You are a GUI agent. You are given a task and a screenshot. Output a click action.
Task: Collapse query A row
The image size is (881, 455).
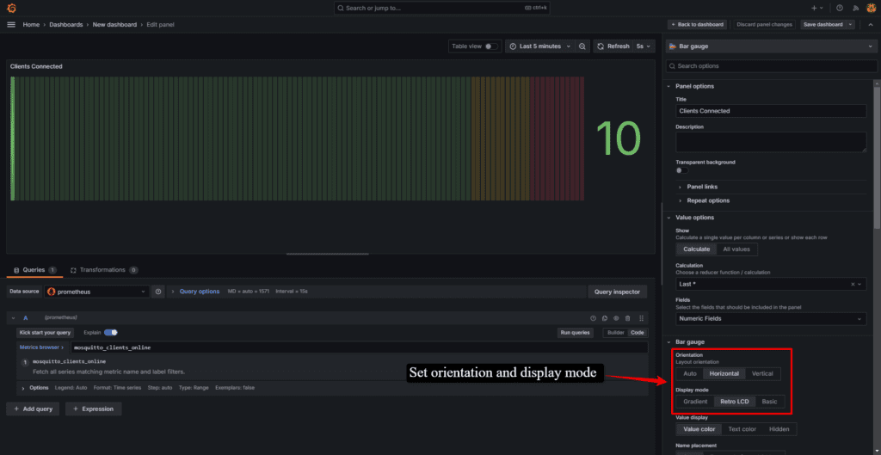click(13, 318)
